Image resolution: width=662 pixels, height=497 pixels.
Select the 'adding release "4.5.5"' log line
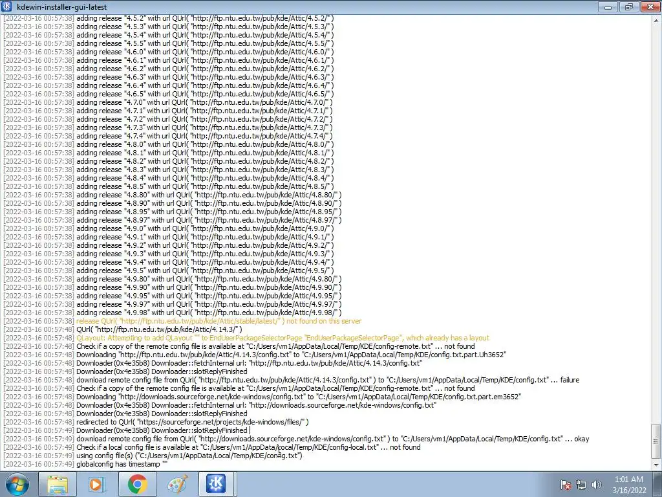coord(169,43)
